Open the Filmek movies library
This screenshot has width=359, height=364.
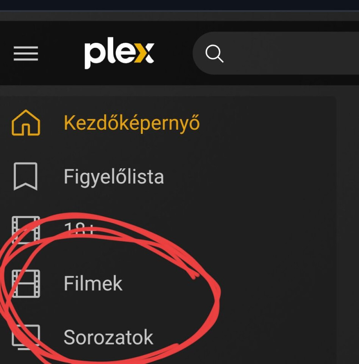(93, 283)
